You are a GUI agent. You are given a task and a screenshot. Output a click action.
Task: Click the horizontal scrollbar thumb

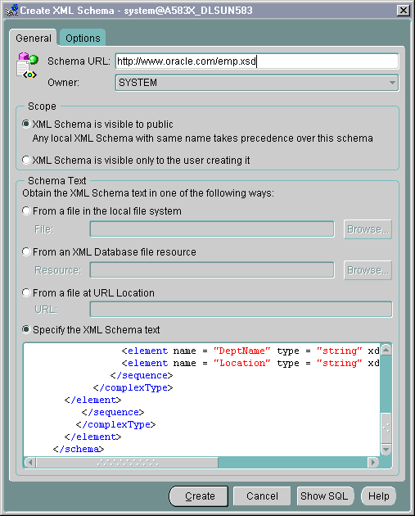point(127,463)
